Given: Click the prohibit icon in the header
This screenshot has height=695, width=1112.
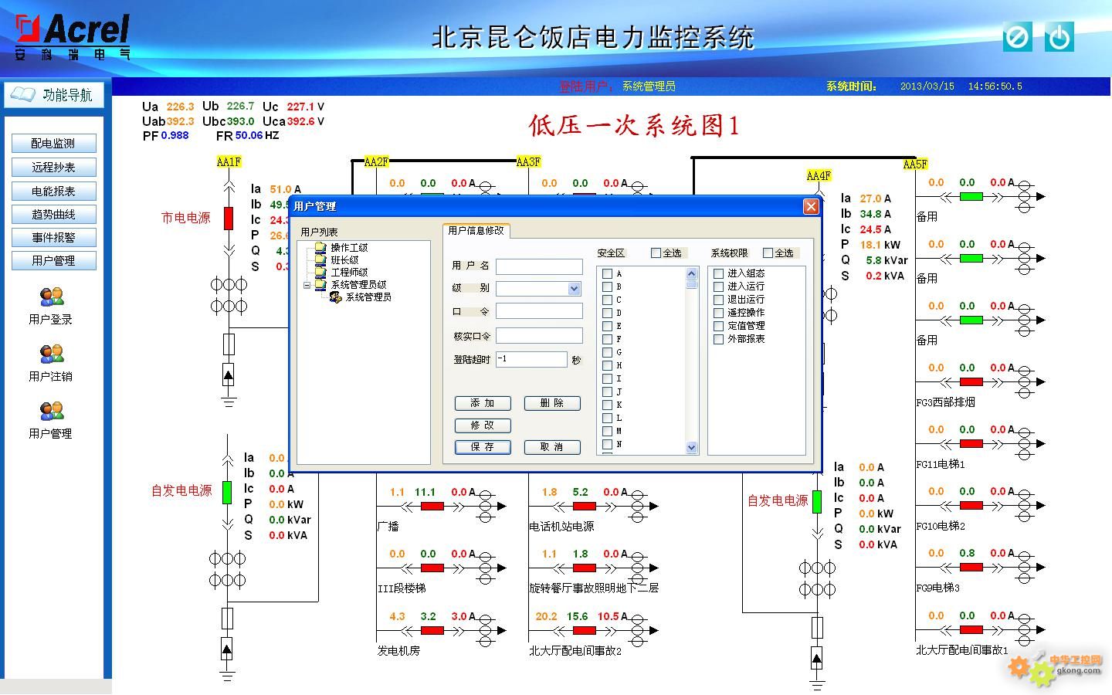Looking at the screenshot, I should (x=1017, y=37).
